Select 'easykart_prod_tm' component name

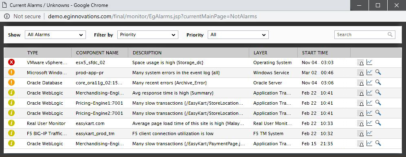pyautogui.click(x=95, y=133)
